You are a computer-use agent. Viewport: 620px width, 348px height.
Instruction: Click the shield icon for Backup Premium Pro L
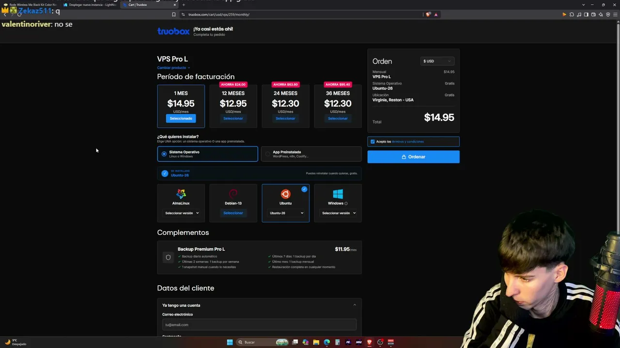(x=168, y=258)
